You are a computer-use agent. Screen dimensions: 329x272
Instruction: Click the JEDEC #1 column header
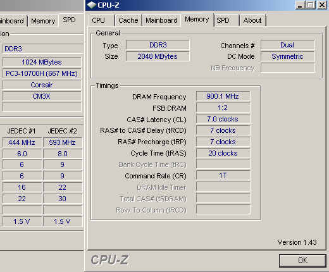(22, 131)
